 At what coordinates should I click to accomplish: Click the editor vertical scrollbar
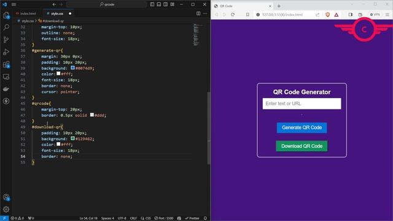[x=209, y=128]
